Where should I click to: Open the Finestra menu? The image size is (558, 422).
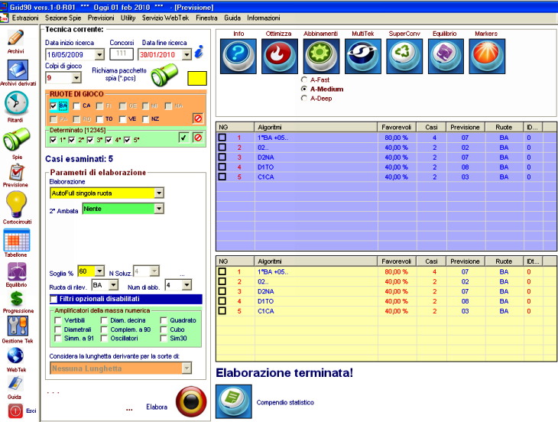coord(206,18)
